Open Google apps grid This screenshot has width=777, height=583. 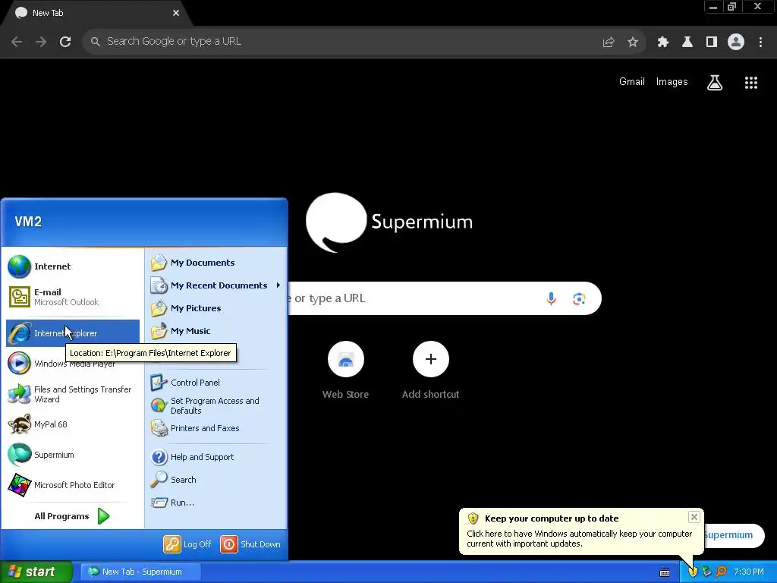tap(751, 83)
